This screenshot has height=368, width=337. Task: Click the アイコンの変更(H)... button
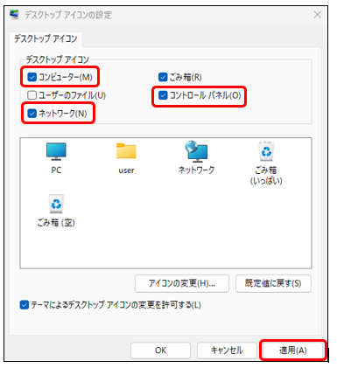pyautogui.click(x=182, y=283)
